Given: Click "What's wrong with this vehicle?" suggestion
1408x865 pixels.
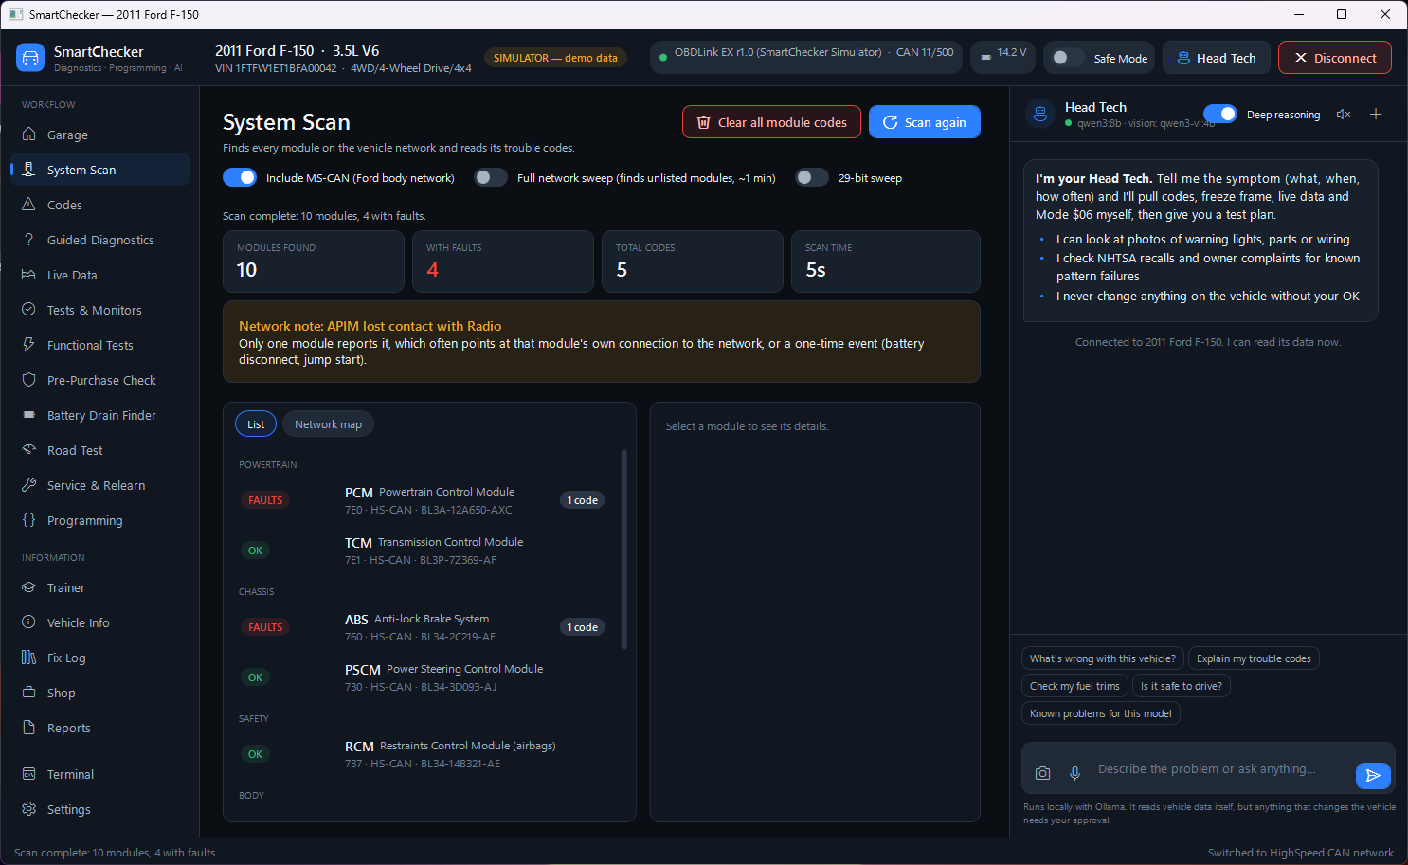Looking at the screenshot, I should tap(1103, 658).
